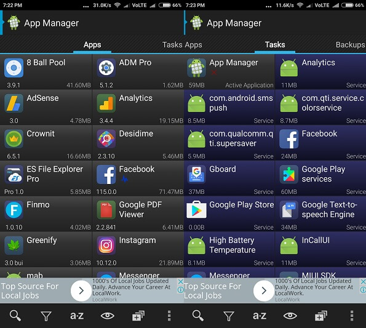The height and width of the screenshot is (328, 366).
Task: Select the Gboard keyboard icon
Action: click(x=197, y=174)
